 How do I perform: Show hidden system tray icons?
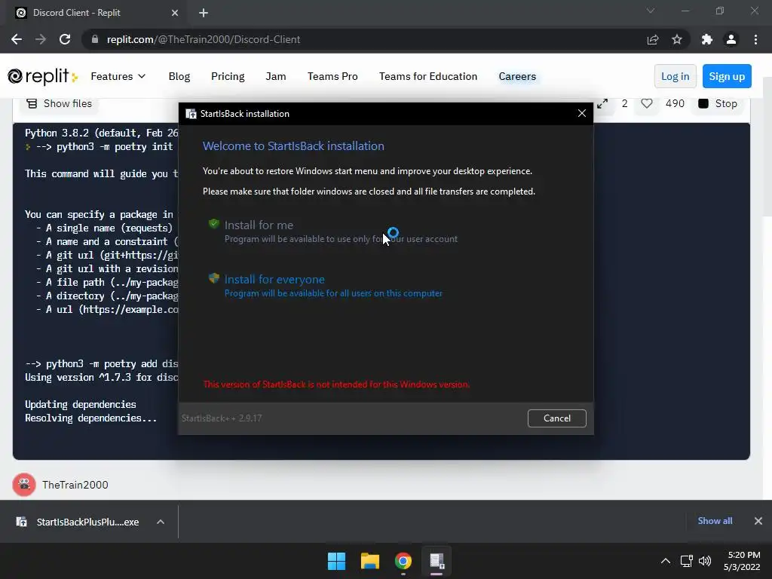(665, 561)
